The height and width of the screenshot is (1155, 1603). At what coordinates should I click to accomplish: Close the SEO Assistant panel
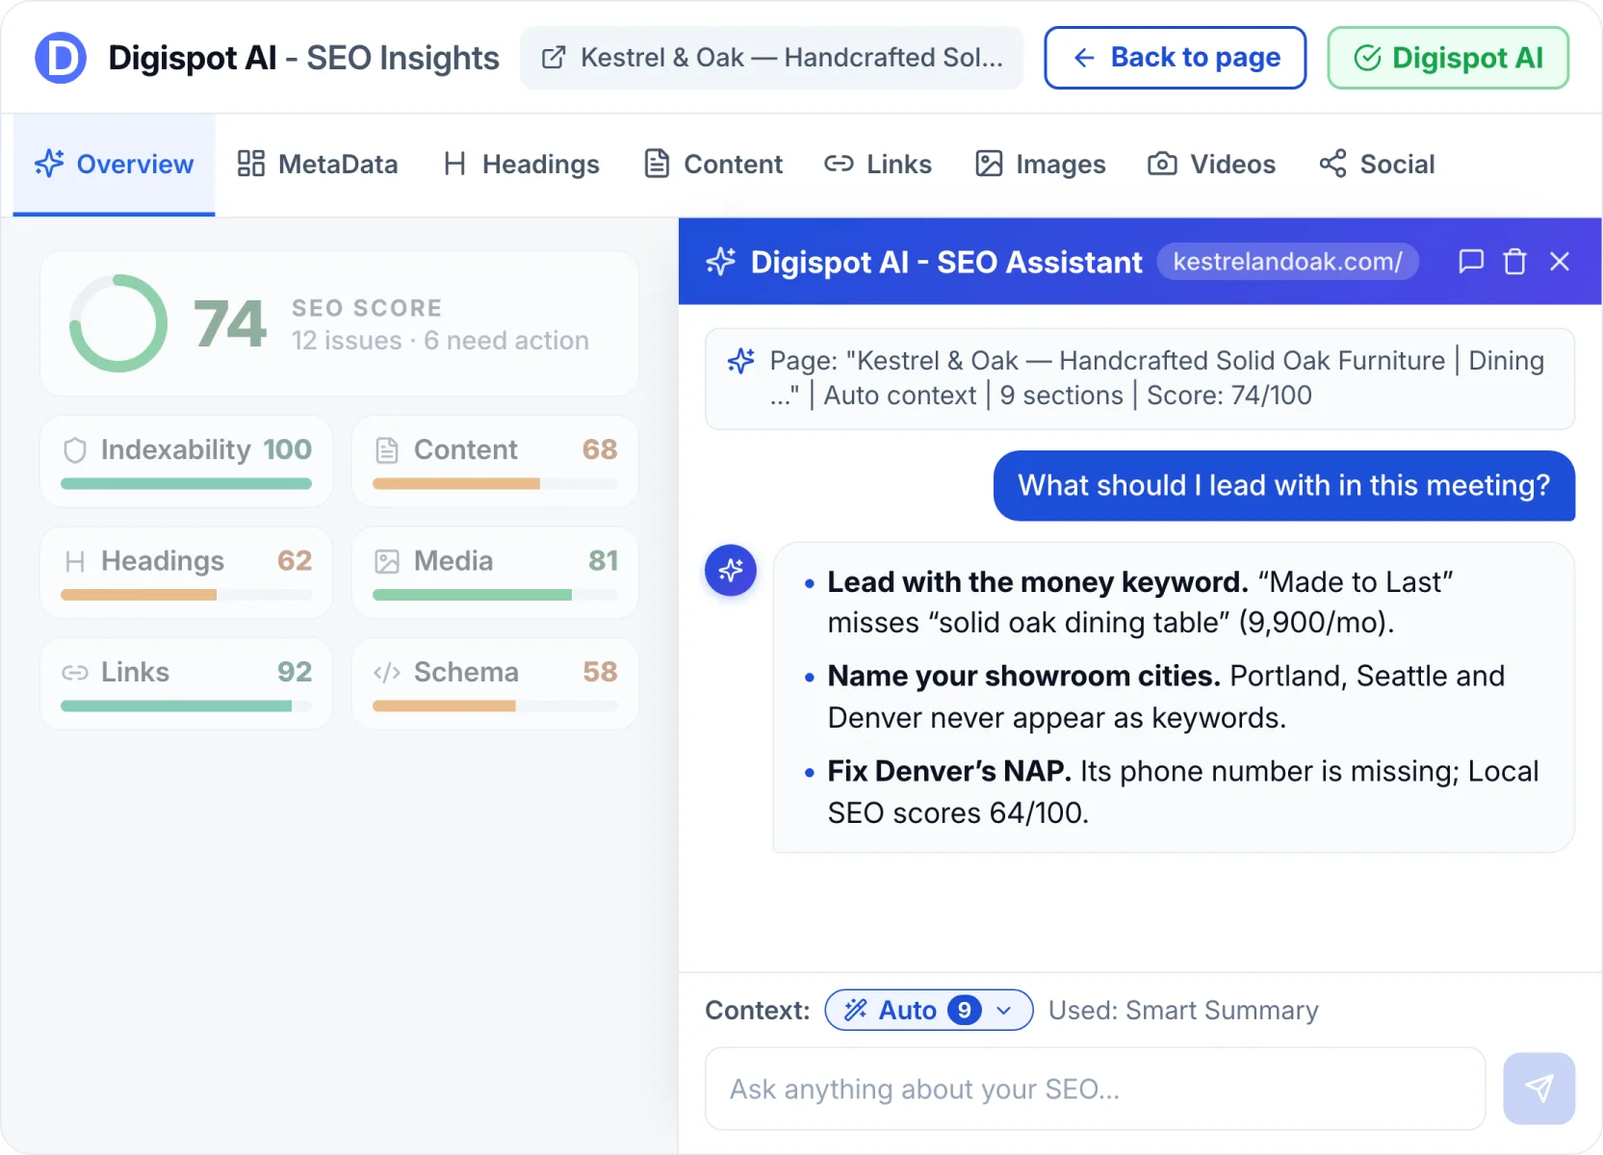[x=1560, y=262]
